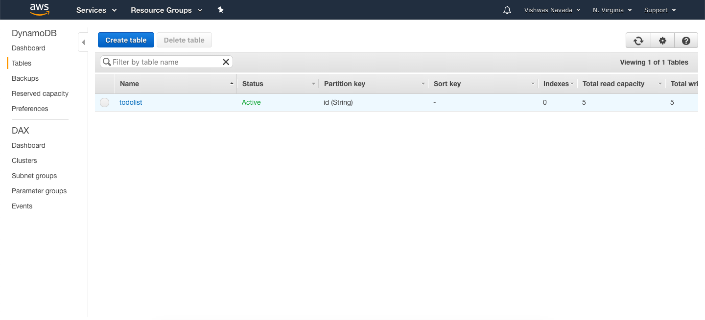Open Parameter groups page

pos(39,191)
